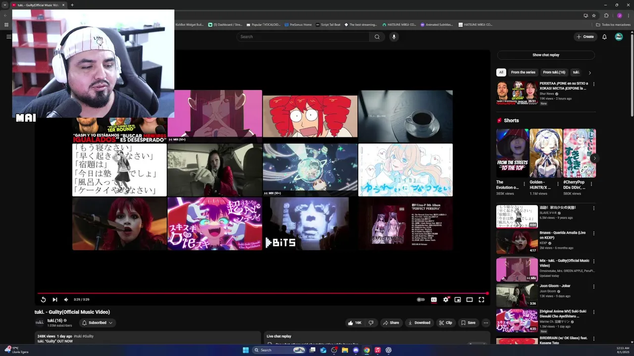634x356 pixels.
Task: Like the video with 16K likes
Action: coord(355,323)
